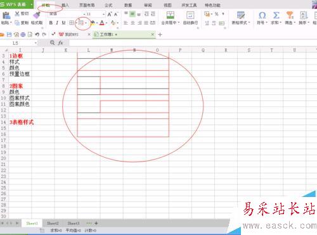Click the Bold formatting icon
Viewport: 317px width, 235px height.
tap(51, 23)
